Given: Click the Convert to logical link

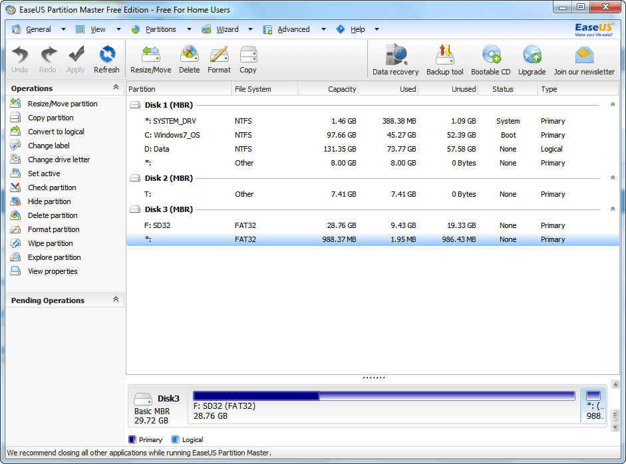Looking at the screenshot, I should pyautogui.click(x=56, y=132).
